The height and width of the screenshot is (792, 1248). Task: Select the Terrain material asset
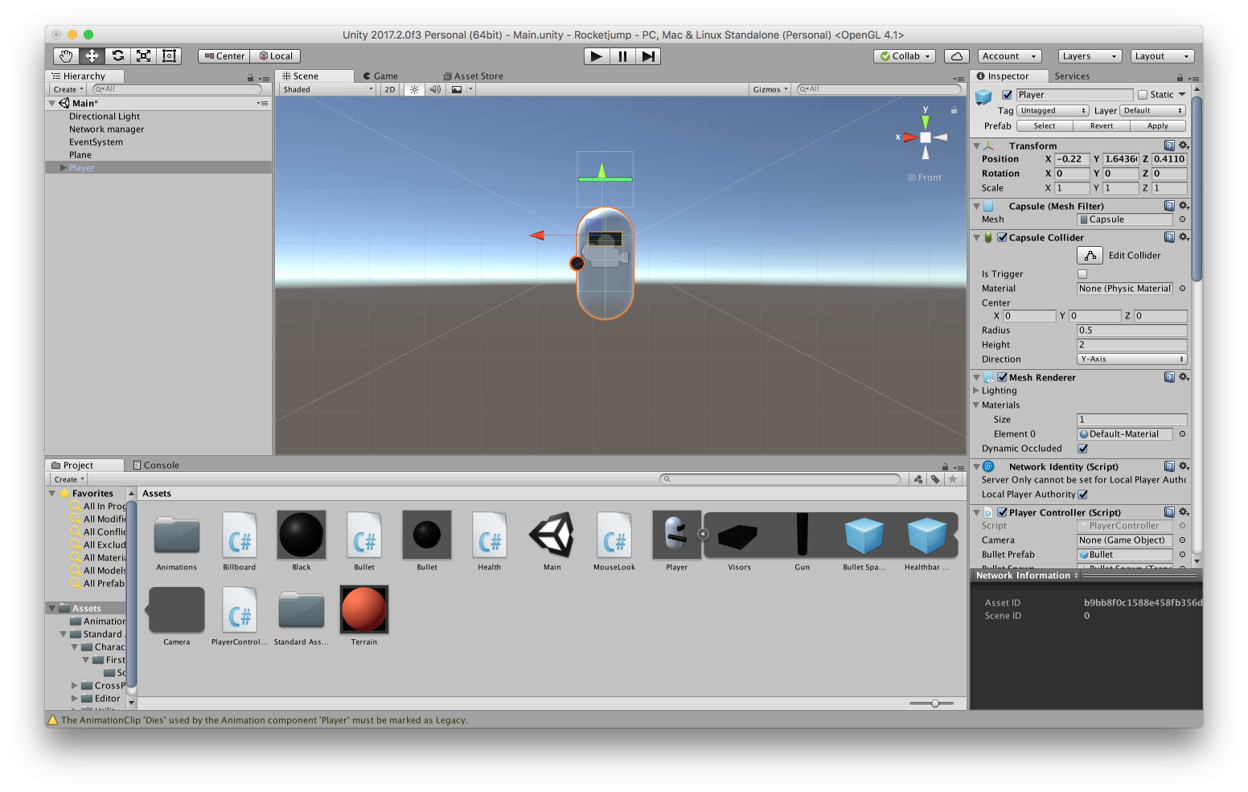[x=364, y=616]
